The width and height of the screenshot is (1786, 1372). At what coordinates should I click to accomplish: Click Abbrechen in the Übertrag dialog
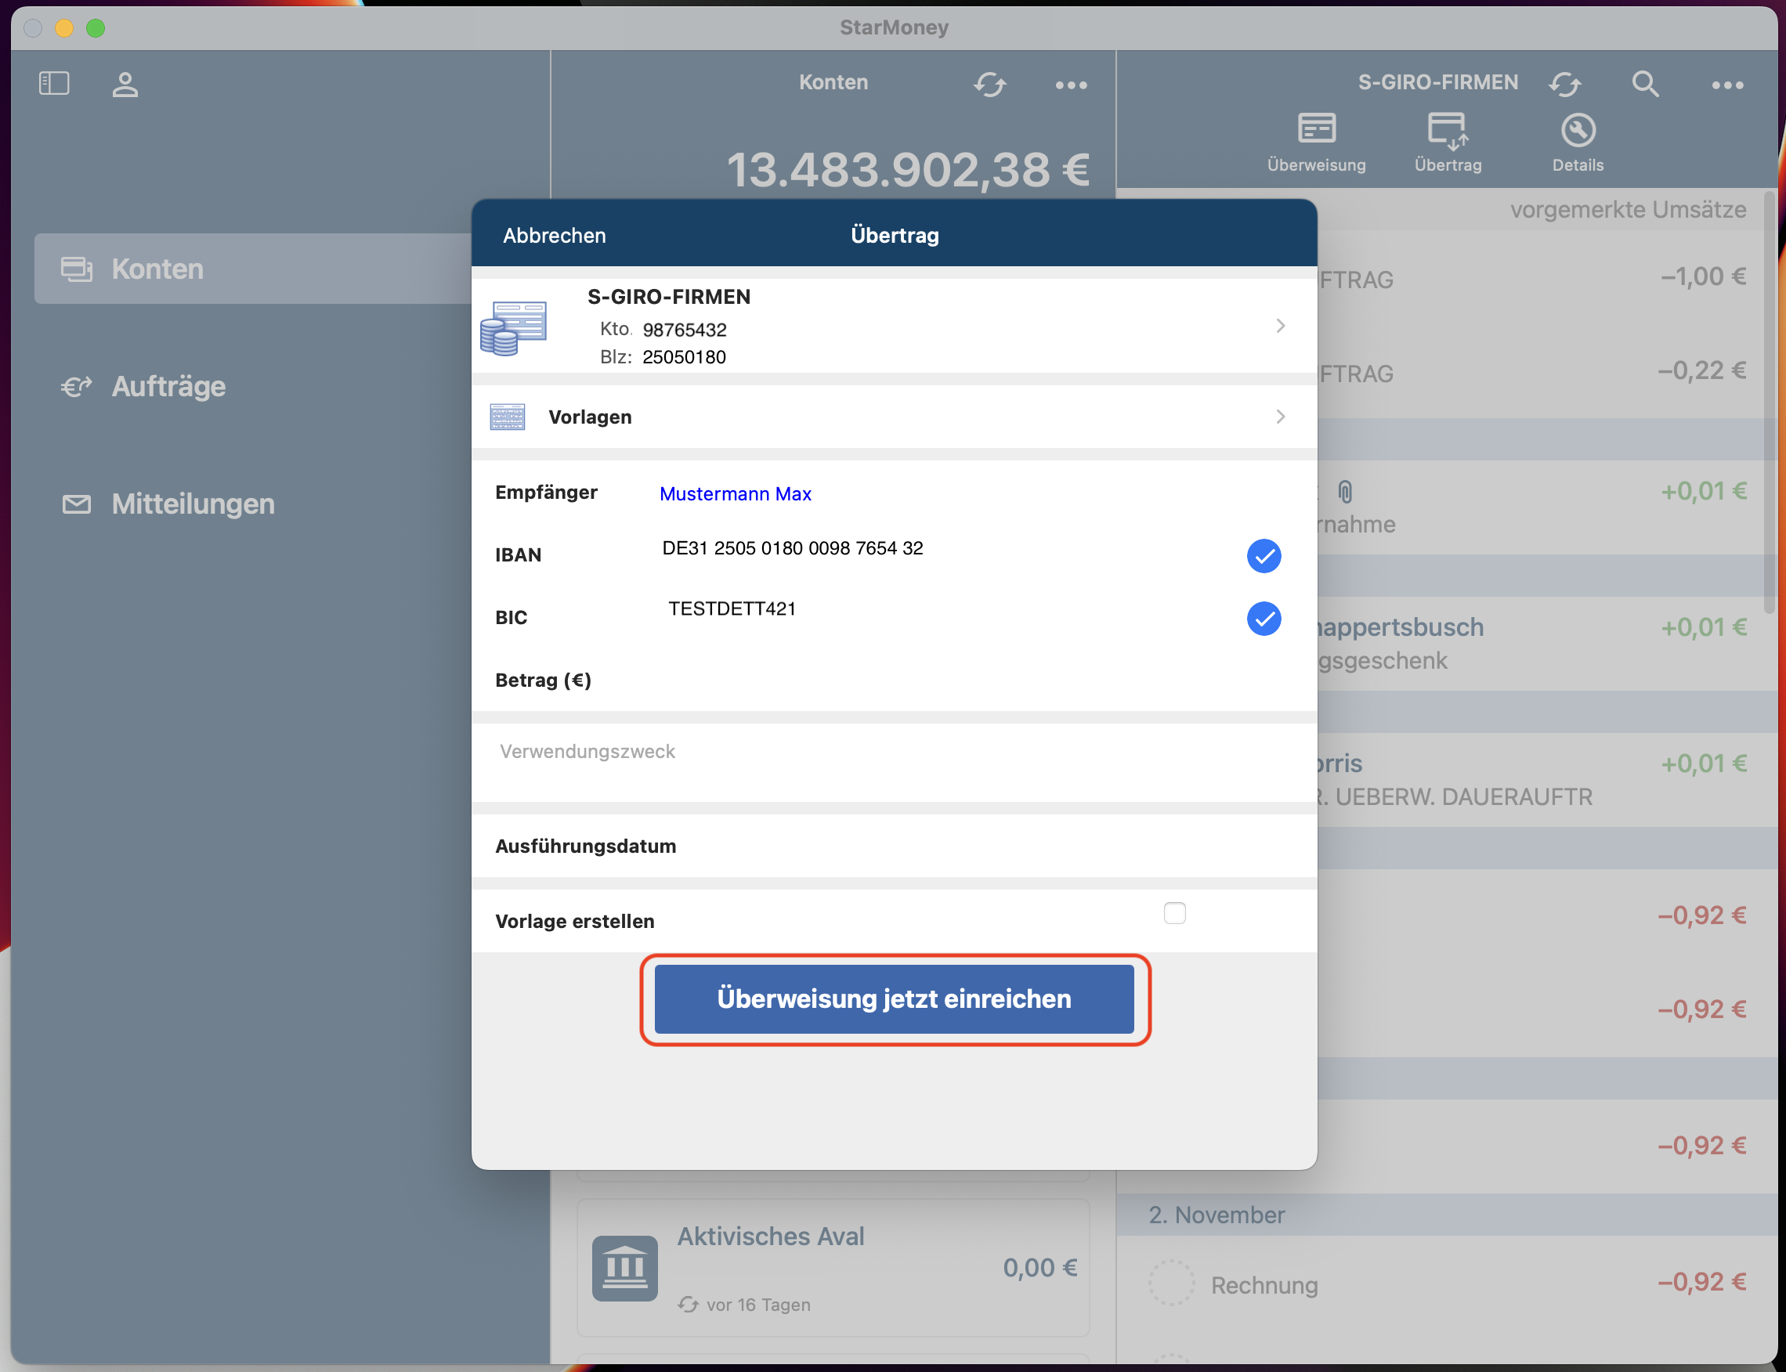[x=554, y=235]
